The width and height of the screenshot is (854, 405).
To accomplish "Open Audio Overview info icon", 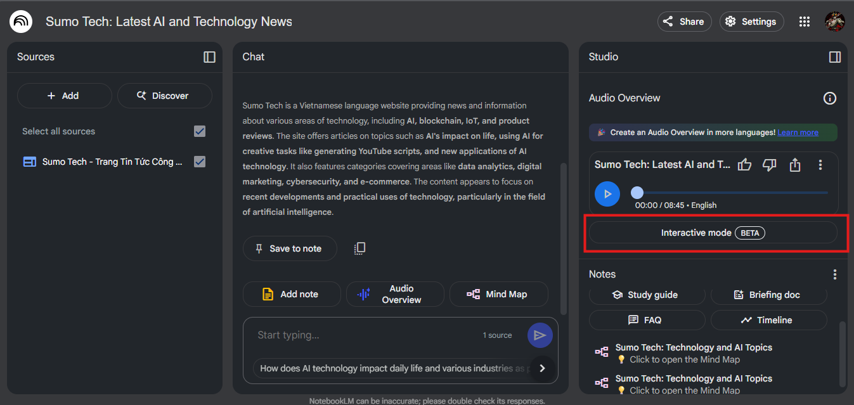I will 829,98.
